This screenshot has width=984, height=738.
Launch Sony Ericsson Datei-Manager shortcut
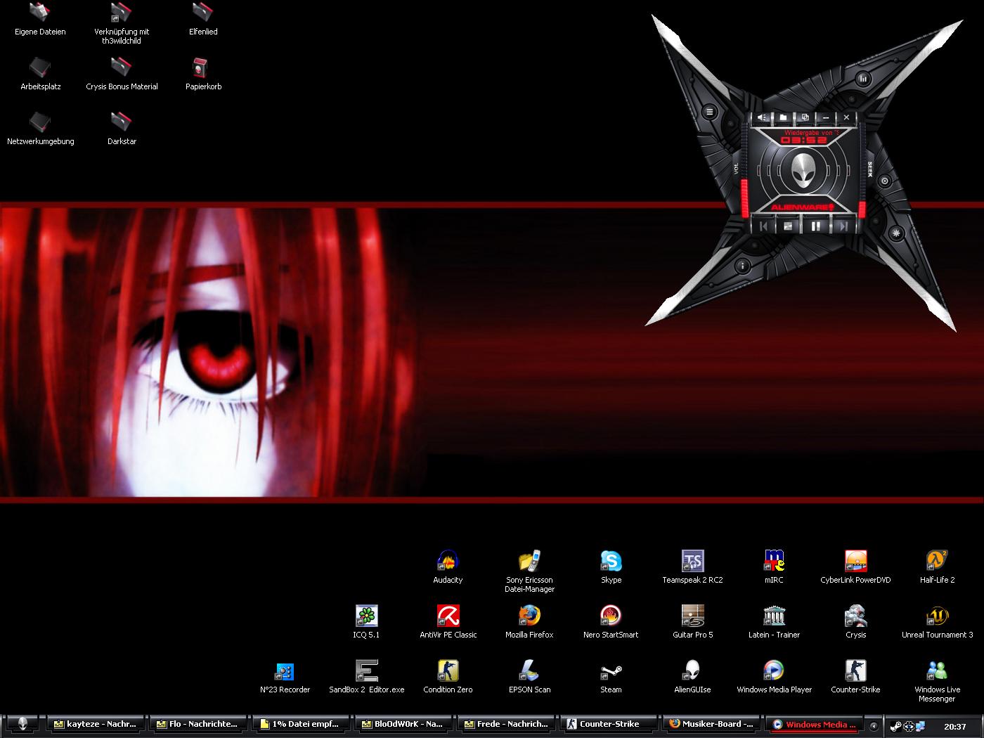click(x=529, y=571)
